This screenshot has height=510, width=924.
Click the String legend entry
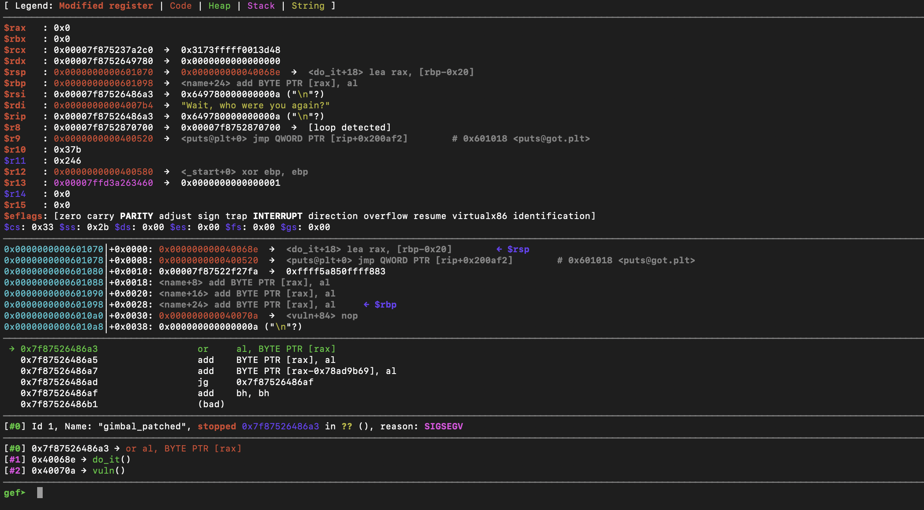[x=308, y=6]
